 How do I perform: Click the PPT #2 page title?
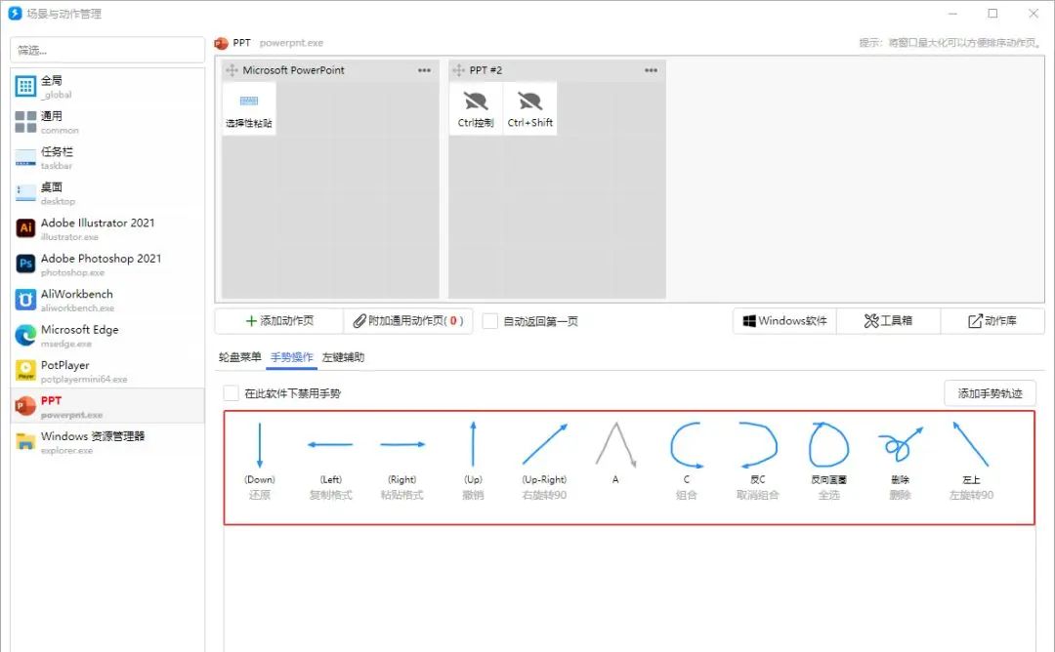pos(485,70)
